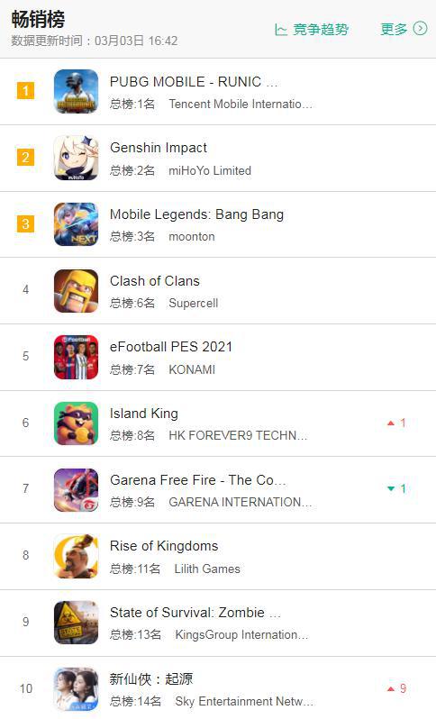Click the rank 1 badge

pos(26,90)
